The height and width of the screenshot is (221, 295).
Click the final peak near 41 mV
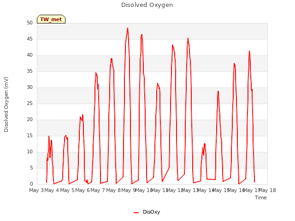coord(249,51)
